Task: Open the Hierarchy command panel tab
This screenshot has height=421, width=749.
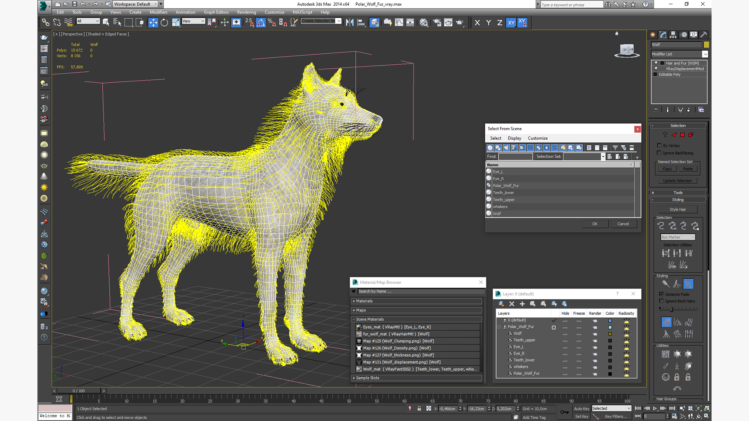Action: coord(673,35)
